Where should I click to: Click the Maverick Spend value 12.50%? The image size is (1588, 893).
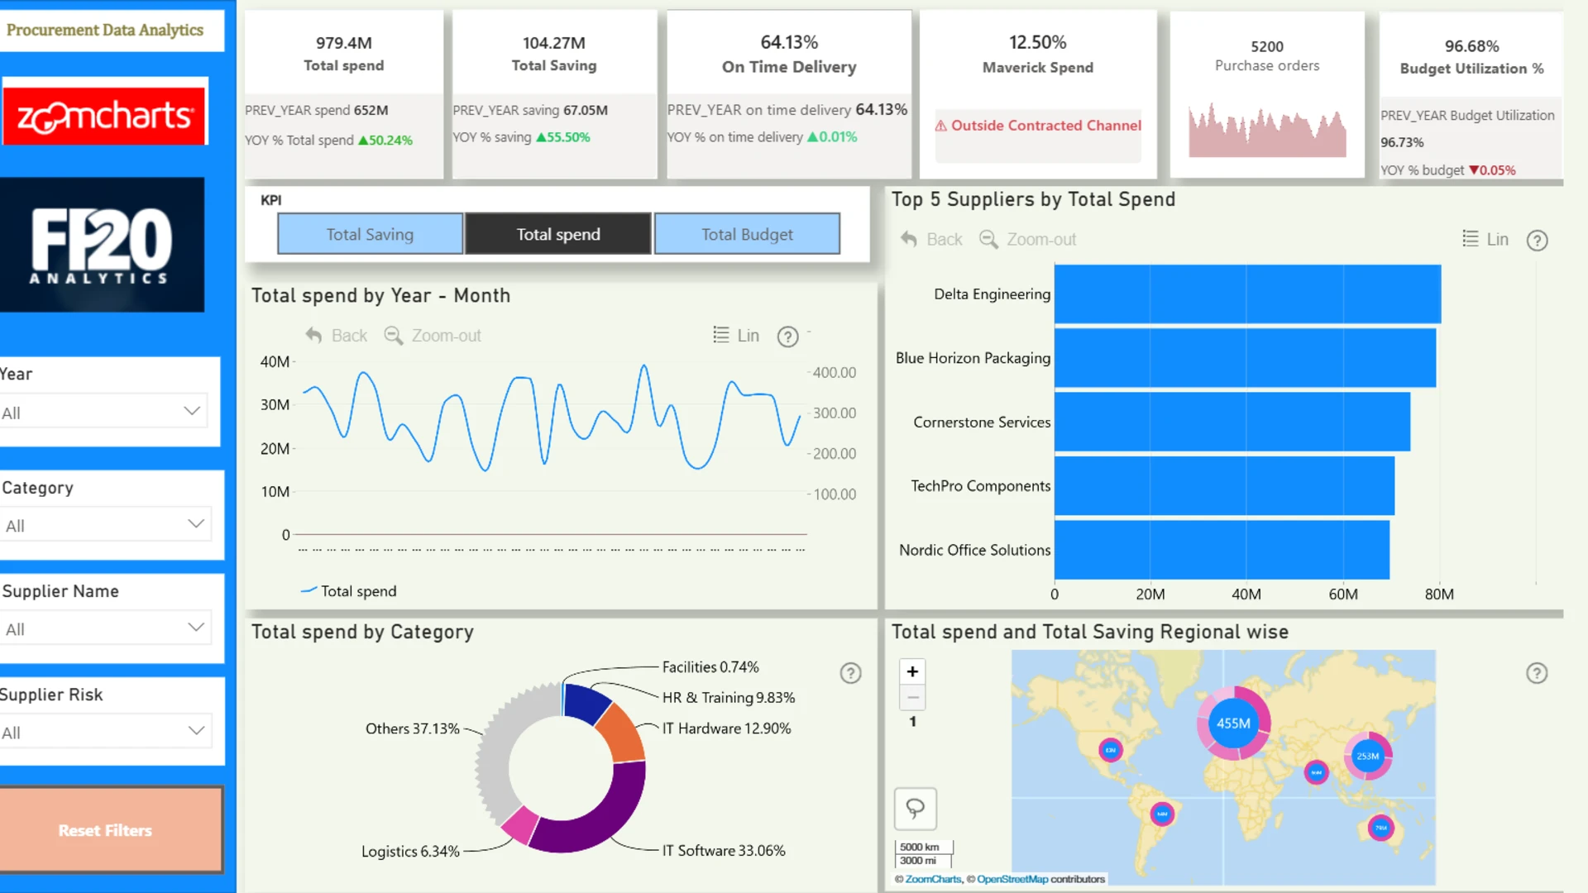coord(1037,42)
